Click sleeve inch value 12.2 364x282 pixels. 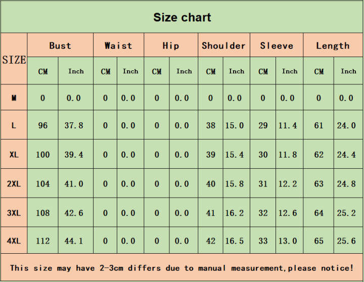288,184
